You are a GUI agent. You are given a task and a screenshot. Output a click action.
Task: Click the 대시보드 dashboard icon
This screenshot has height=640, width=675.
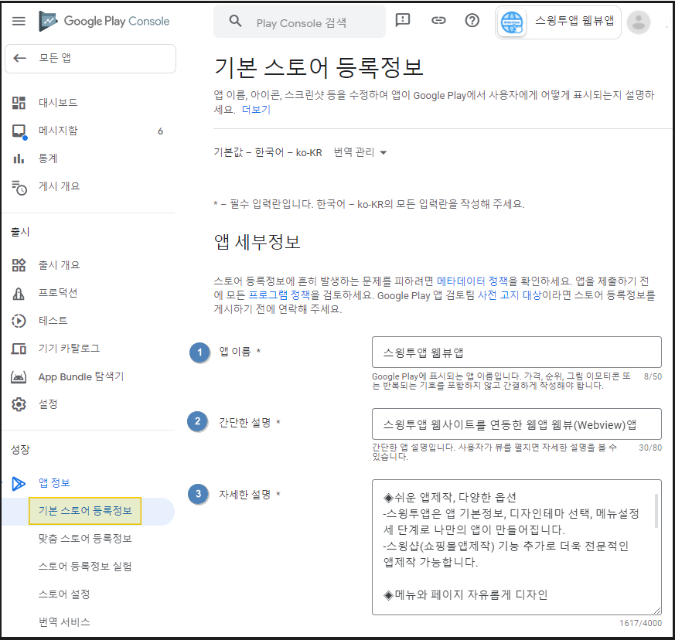point(19,103)
